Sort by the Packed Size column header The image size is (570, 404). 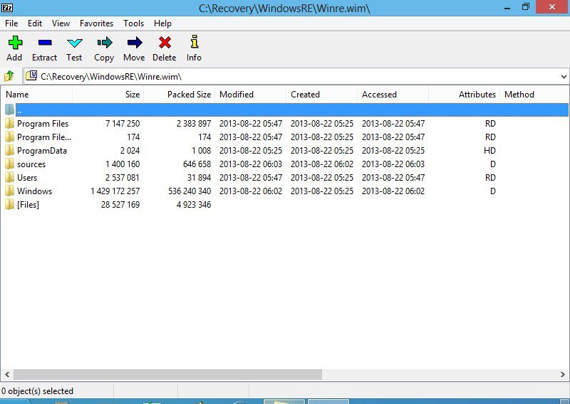click(180, 95)
